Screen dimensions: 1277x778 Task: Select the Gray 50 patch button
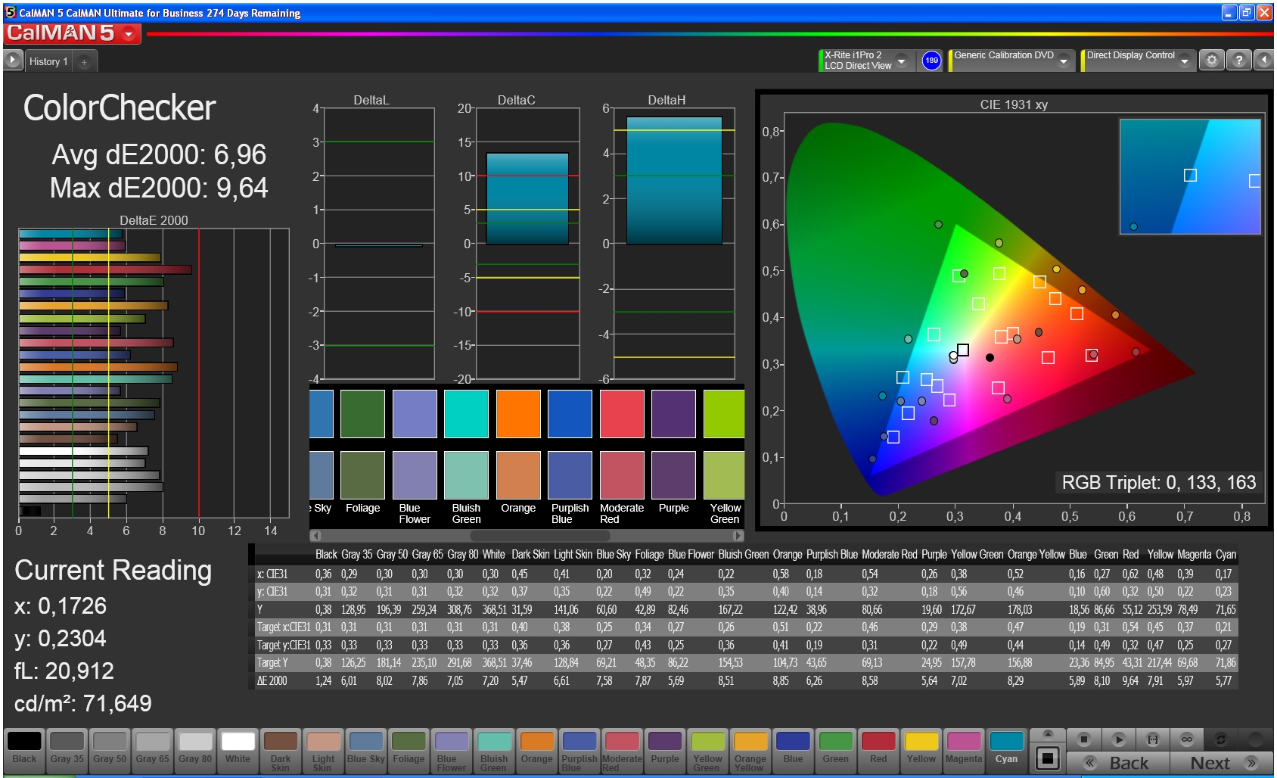pos(110,751)
